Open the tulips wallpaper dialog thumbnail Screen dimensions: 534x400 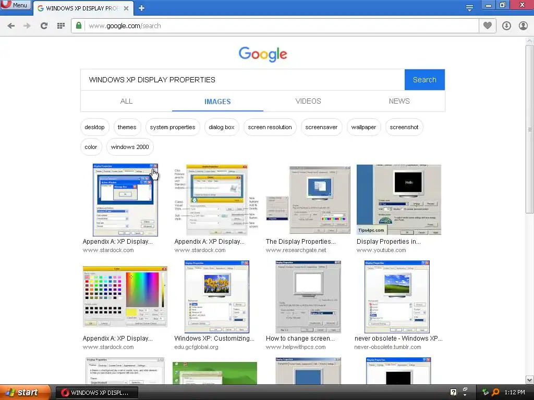(216, 296)
